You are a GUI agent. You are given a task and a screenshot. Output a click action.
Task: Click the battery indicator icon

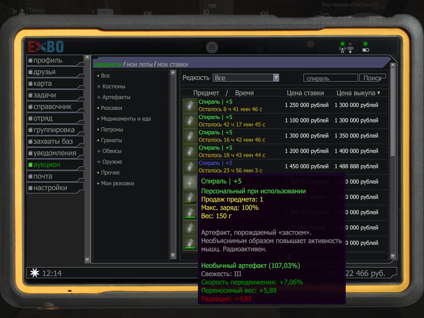(x=366, y=50)
